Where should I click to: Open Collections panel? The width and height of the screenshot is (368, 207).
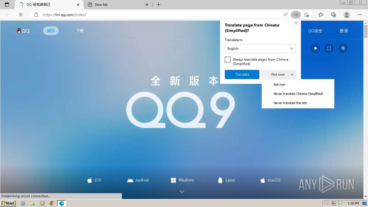[333, 15]
